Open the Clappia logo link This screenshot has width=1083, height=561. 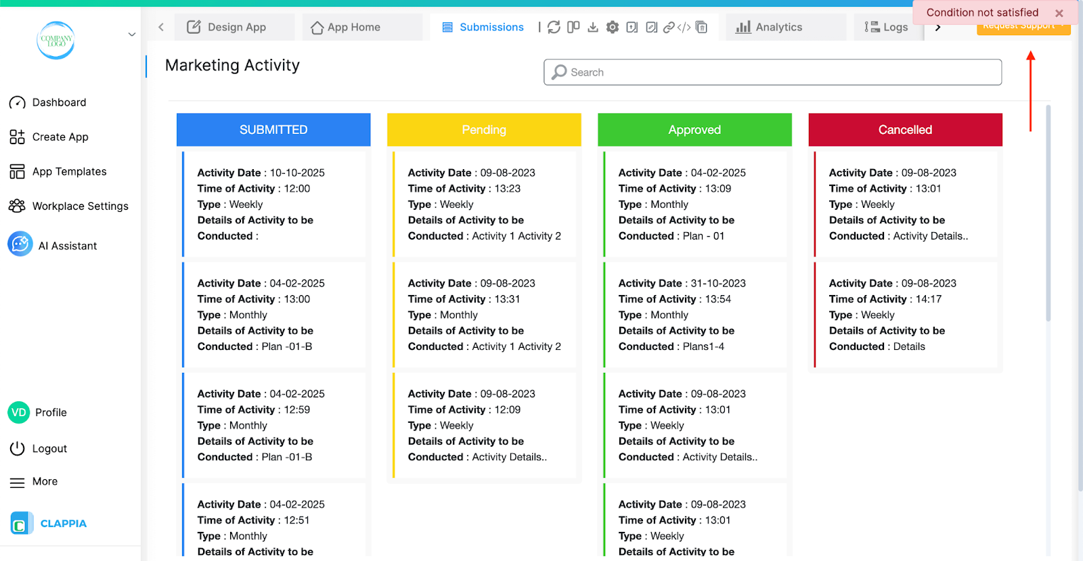(x=49, y=523)
